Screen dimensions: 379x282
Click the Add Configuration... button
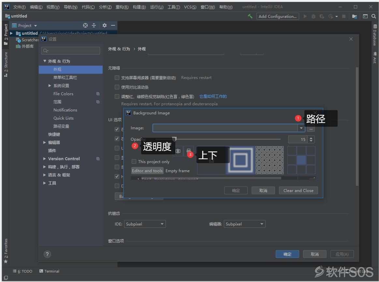[278, 16]
